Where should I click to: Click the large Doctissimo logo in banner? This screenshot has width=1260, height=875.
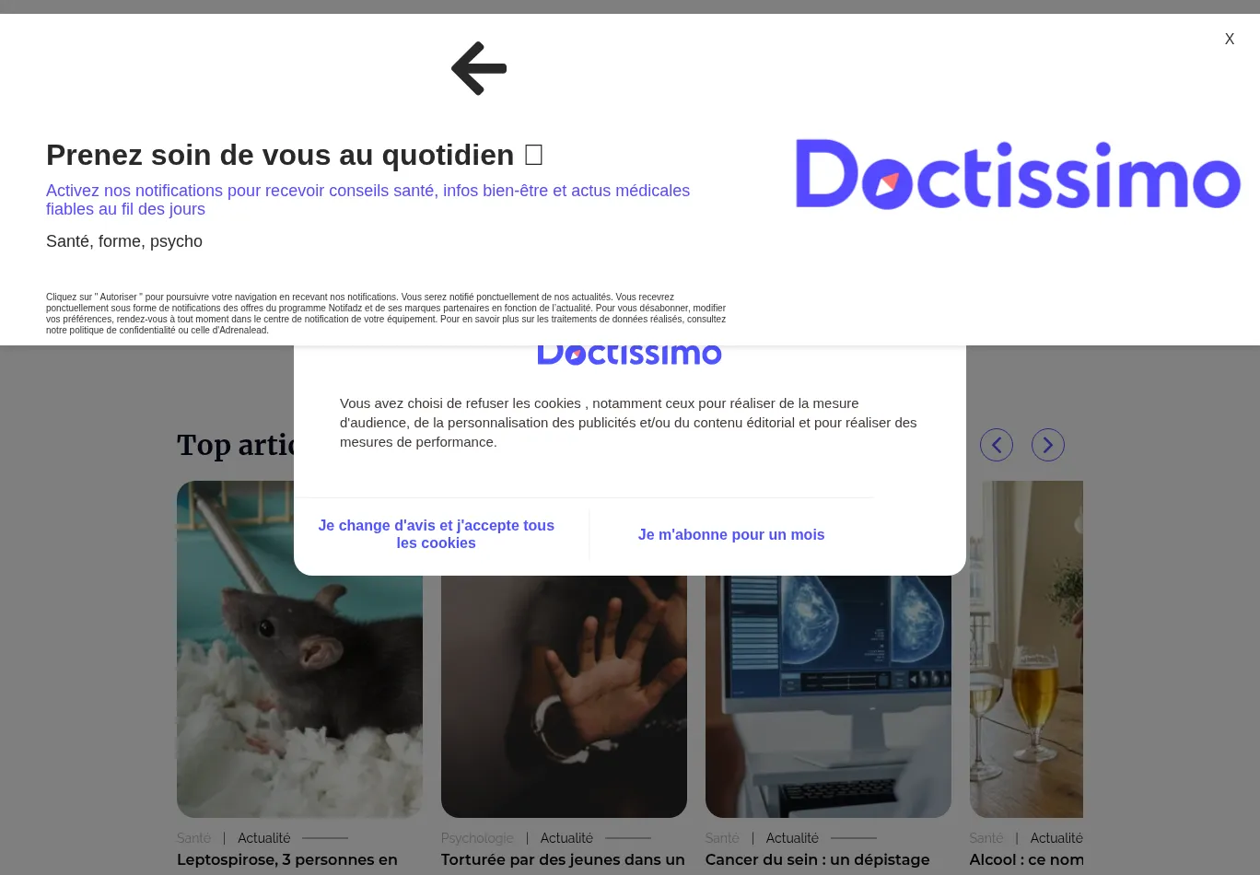click(x=1018, y=174)
